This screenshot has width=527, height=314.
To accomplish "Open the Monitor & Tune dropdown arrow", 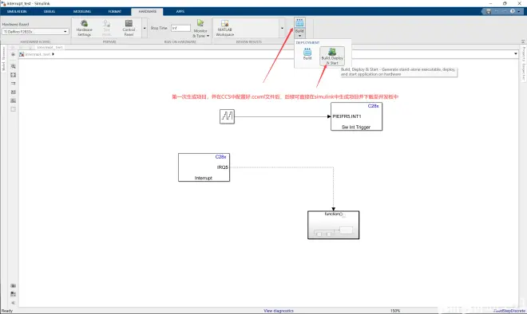I will click(x=208, y=36).
